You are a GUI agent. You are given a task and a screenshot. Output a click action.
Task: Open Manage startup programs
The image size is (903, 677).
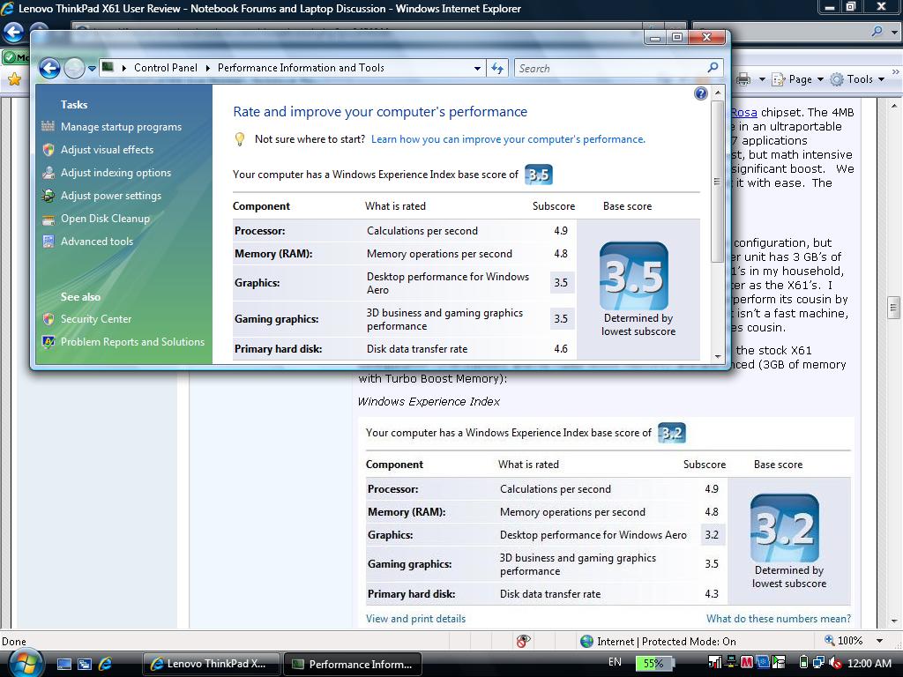click(x=121, y=127)
